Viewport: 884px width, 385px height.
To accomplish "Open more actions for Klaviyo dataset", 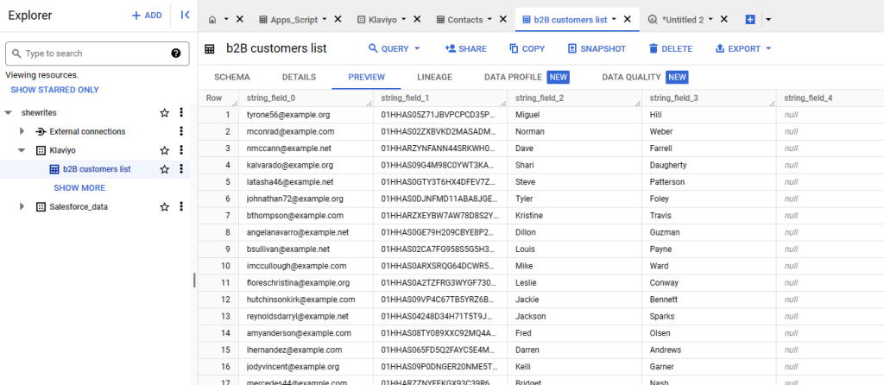I will (x=181, y=150).
